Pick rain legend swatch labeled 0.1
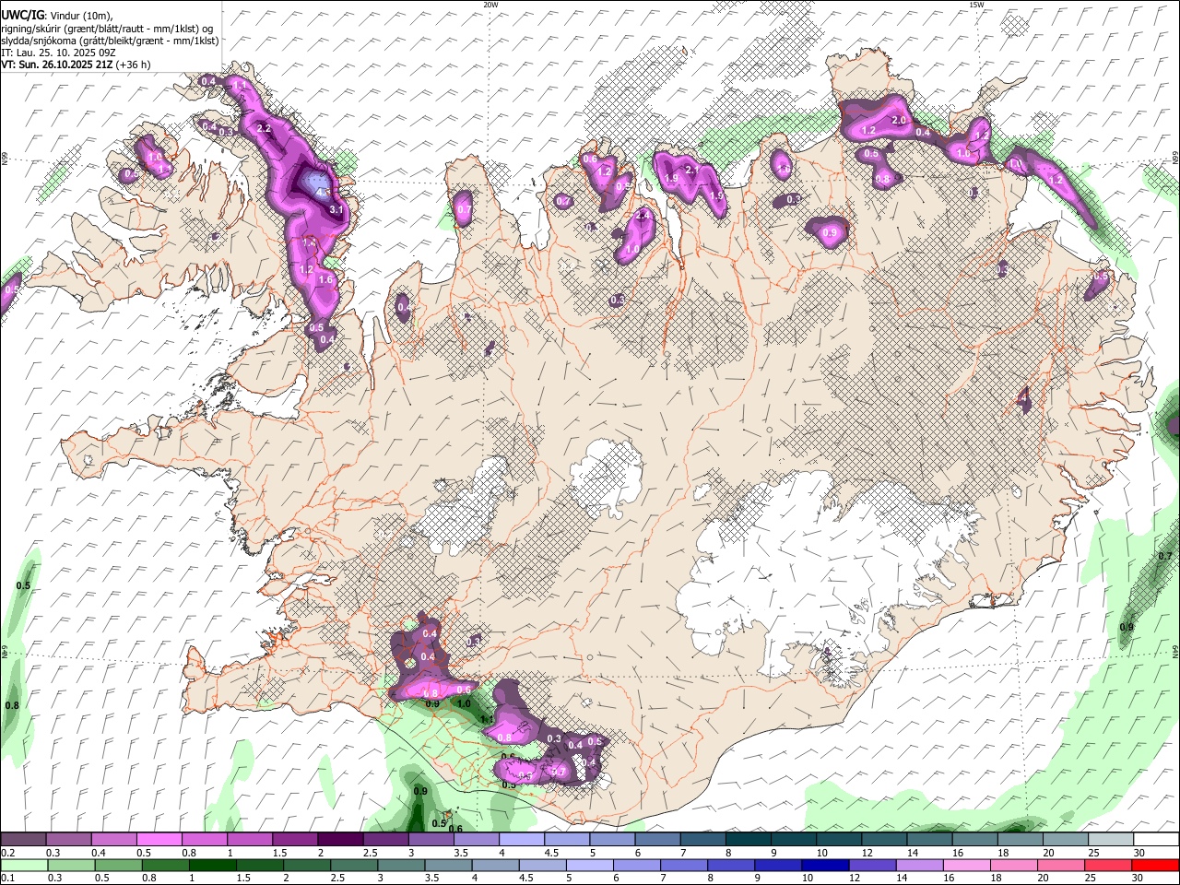Screen dimensions: 1180x885 24,865
